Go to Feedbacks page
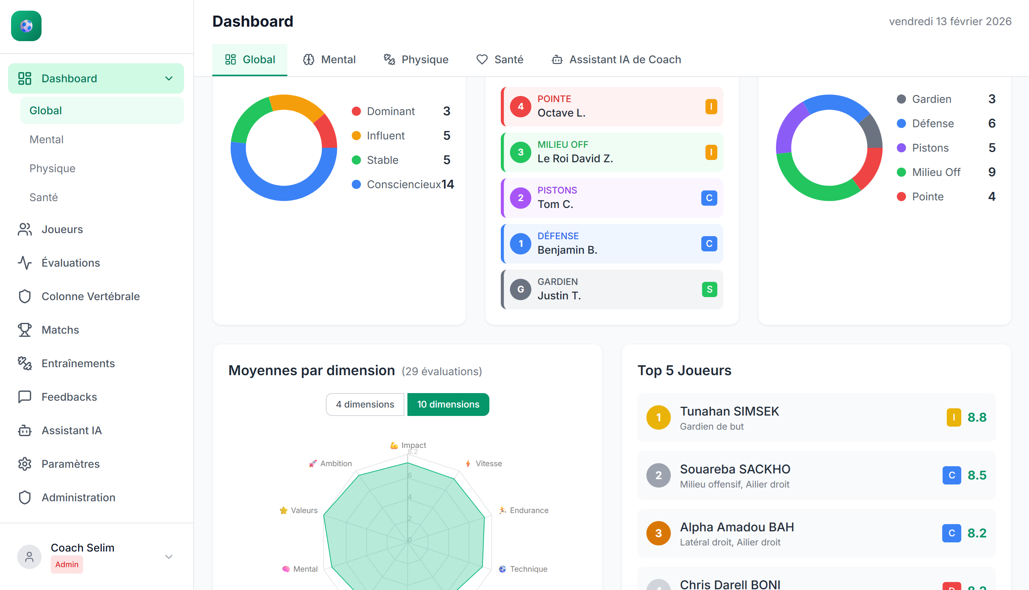Image resolution: width=1029 pixels, height=590 pixels. coord(96,397)
